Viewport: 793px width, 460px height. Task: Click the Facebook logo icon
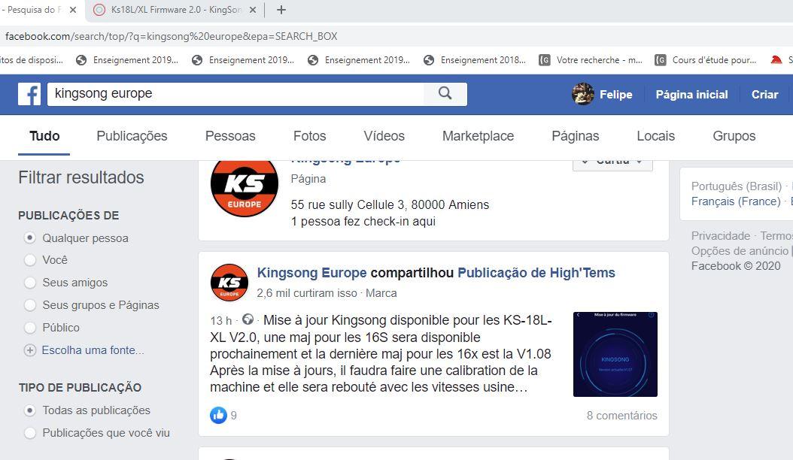tap(29, 95)
